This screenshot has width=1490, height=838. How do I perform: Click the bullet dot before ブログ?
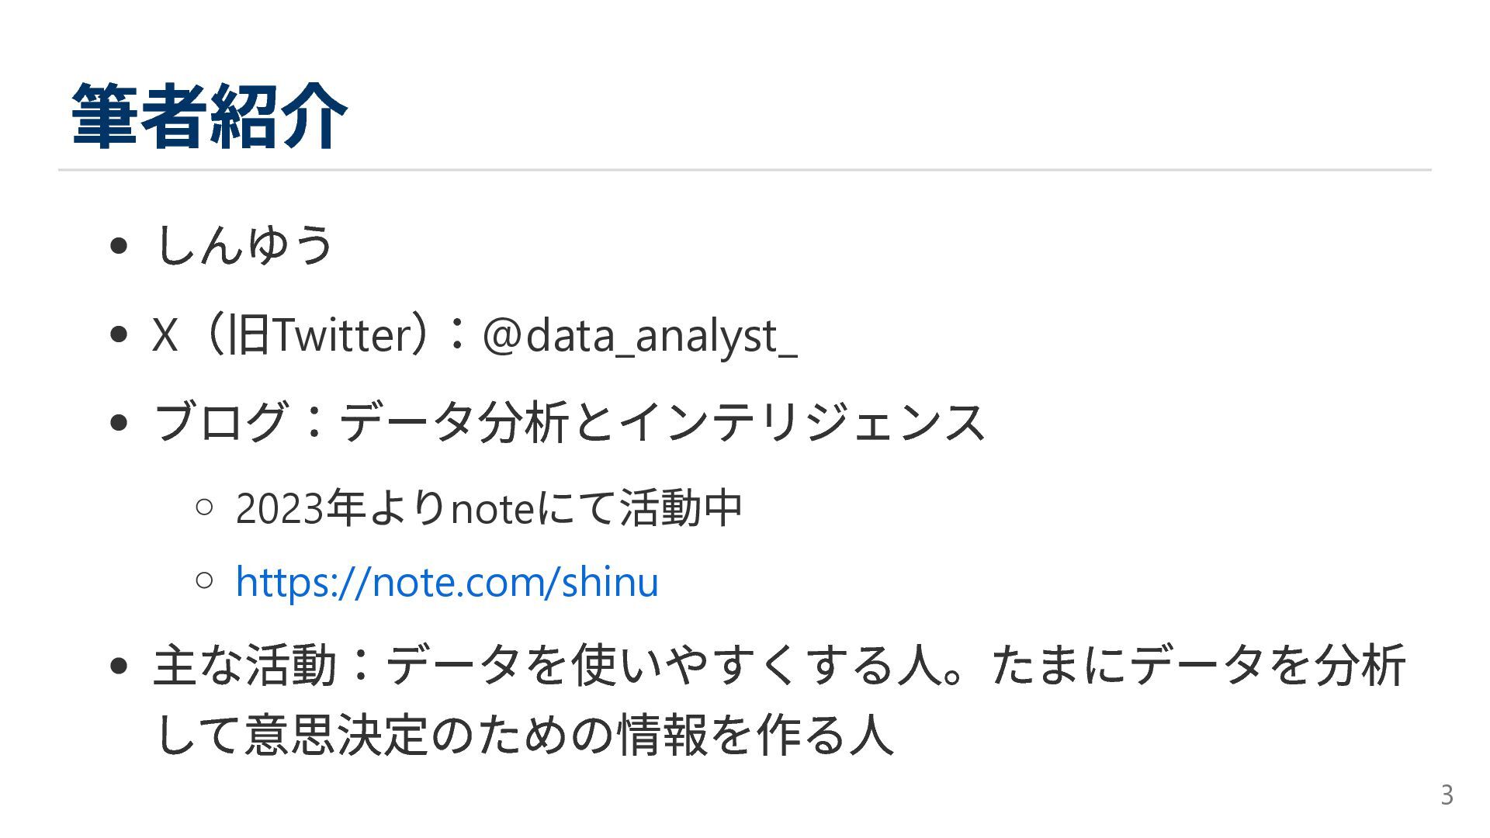click(x=119, y=424)
